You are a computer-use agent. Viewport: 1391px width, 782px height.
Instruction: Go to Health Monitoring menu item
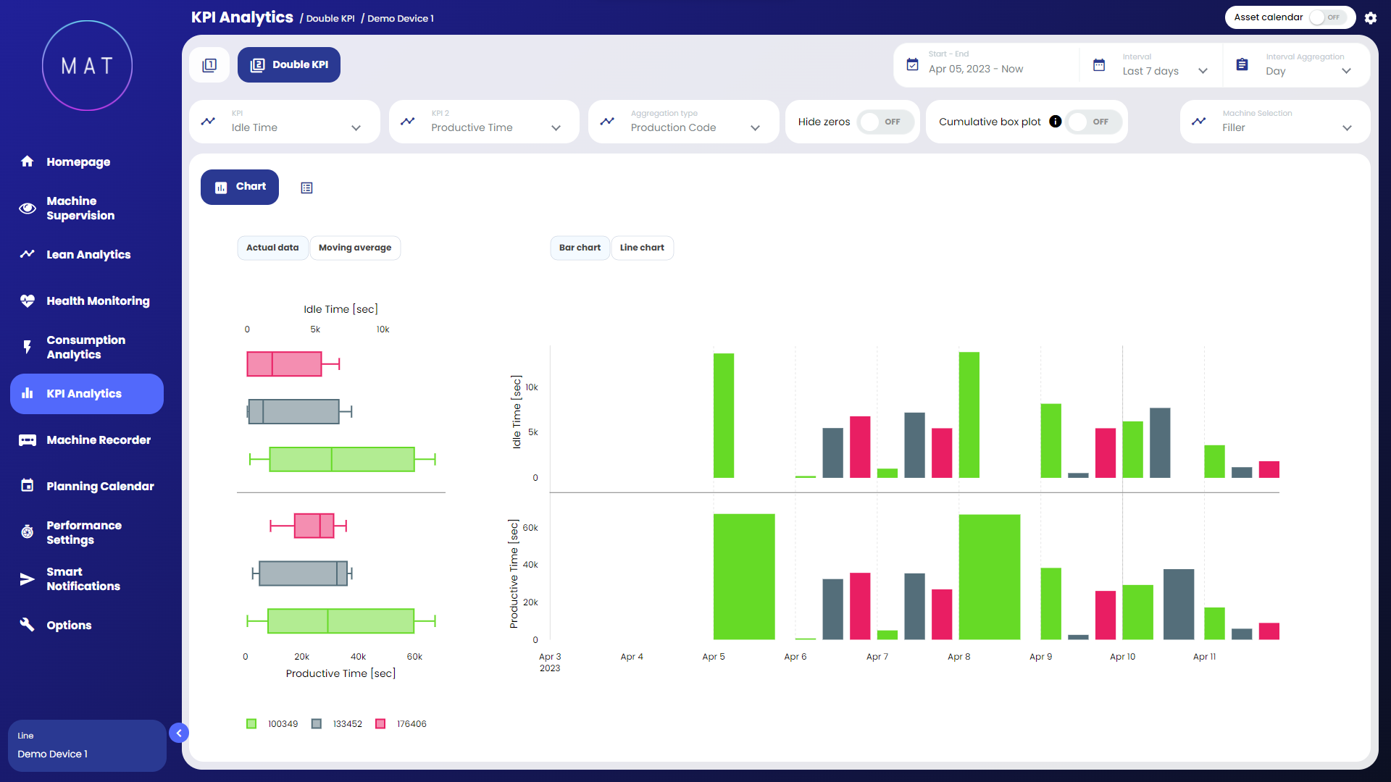click(x=98, y=301)
